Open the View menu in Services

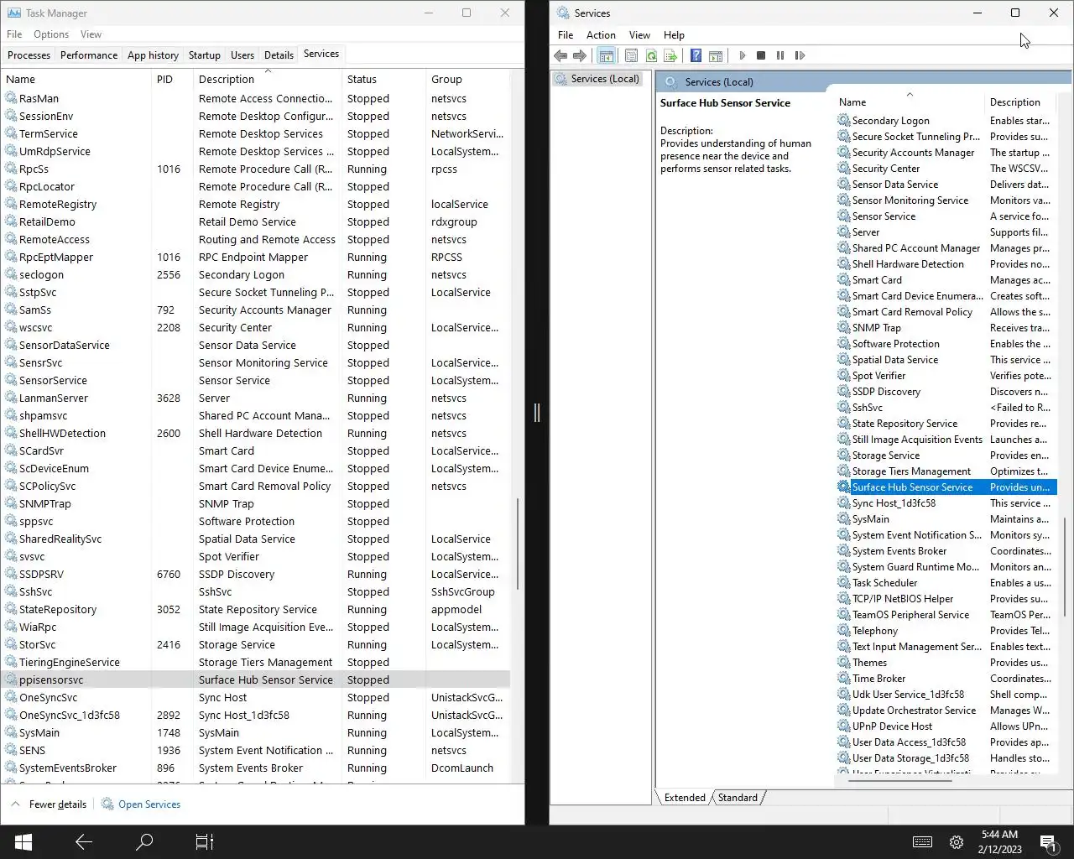pos(639,35)
